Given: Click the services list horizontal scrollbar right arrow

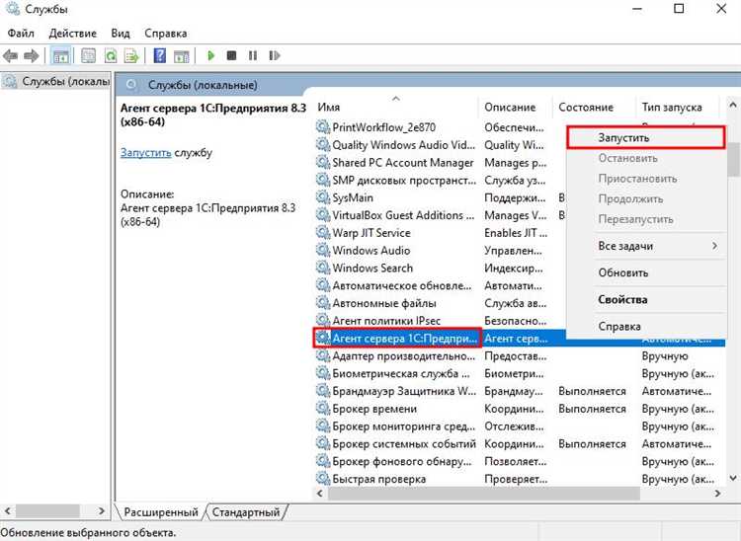Looking at the screenshot, I should pyautogui.click(x=718, y=494).
